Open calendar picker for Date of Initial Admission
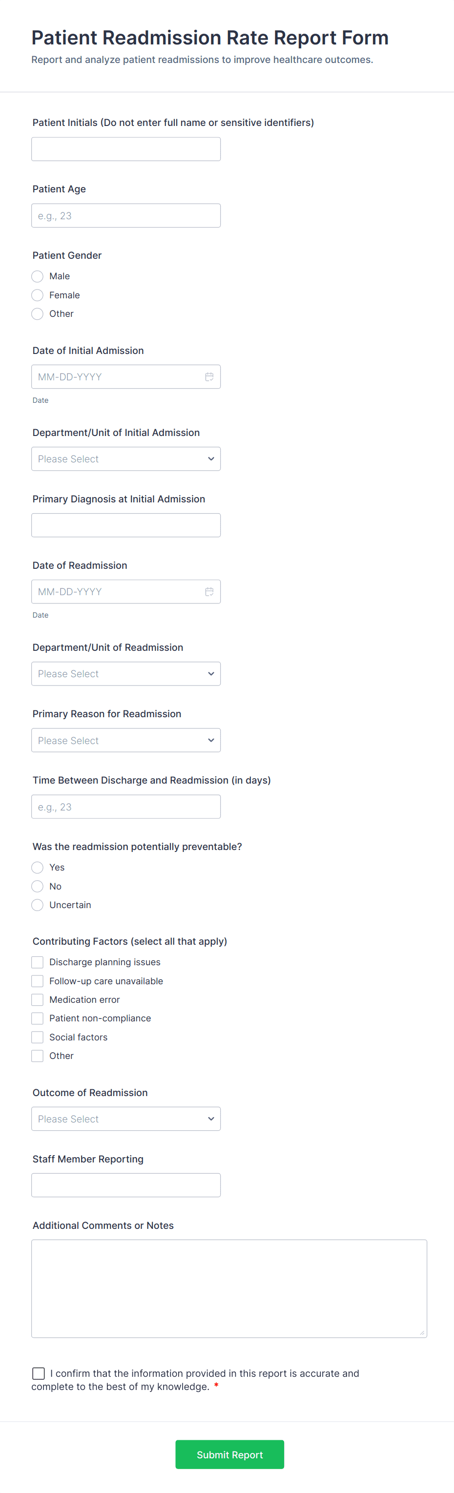The width and height of the screenshot is (454, 1493). tap(209, 377)
